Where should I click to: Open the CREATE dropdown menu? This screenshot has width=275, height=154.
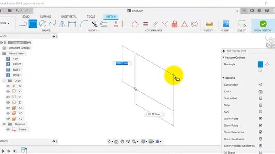pos(47,30)
